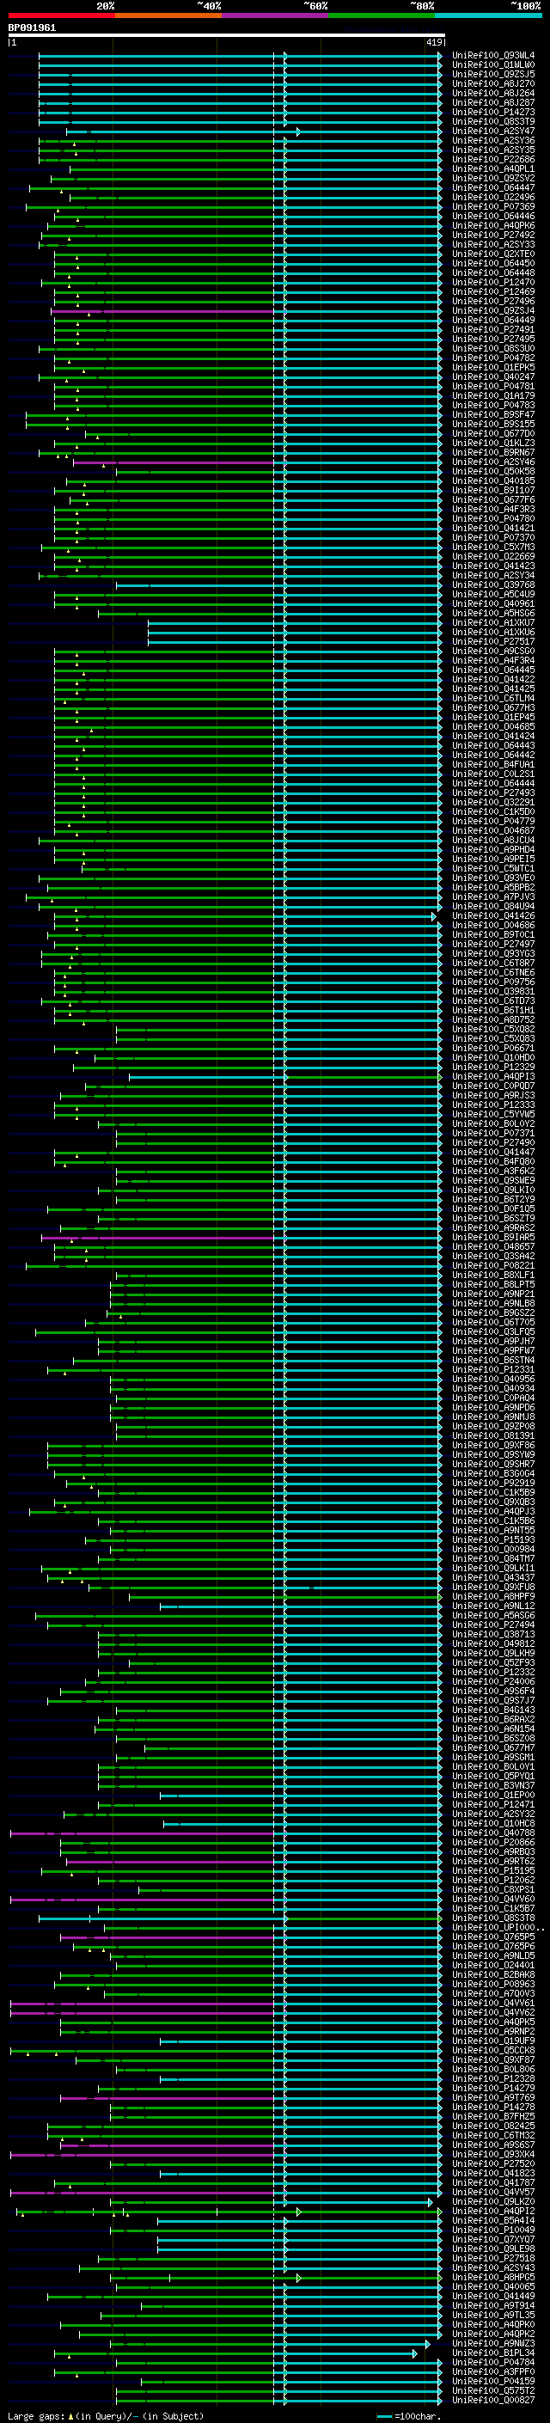Click label UniRef100_P09756
Viewport: 550px width, 2423px height.
coord(493,982)
